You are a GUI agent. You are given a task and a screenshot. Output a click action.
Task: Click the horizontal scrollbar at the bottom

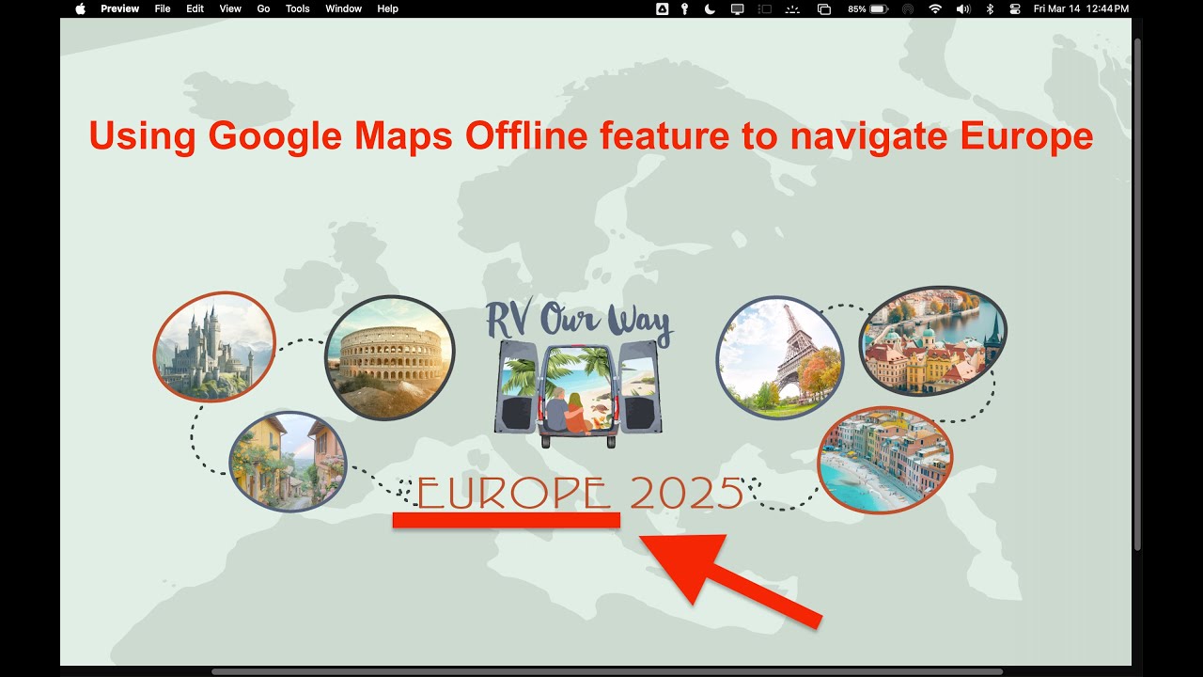[x=607, y=671]
